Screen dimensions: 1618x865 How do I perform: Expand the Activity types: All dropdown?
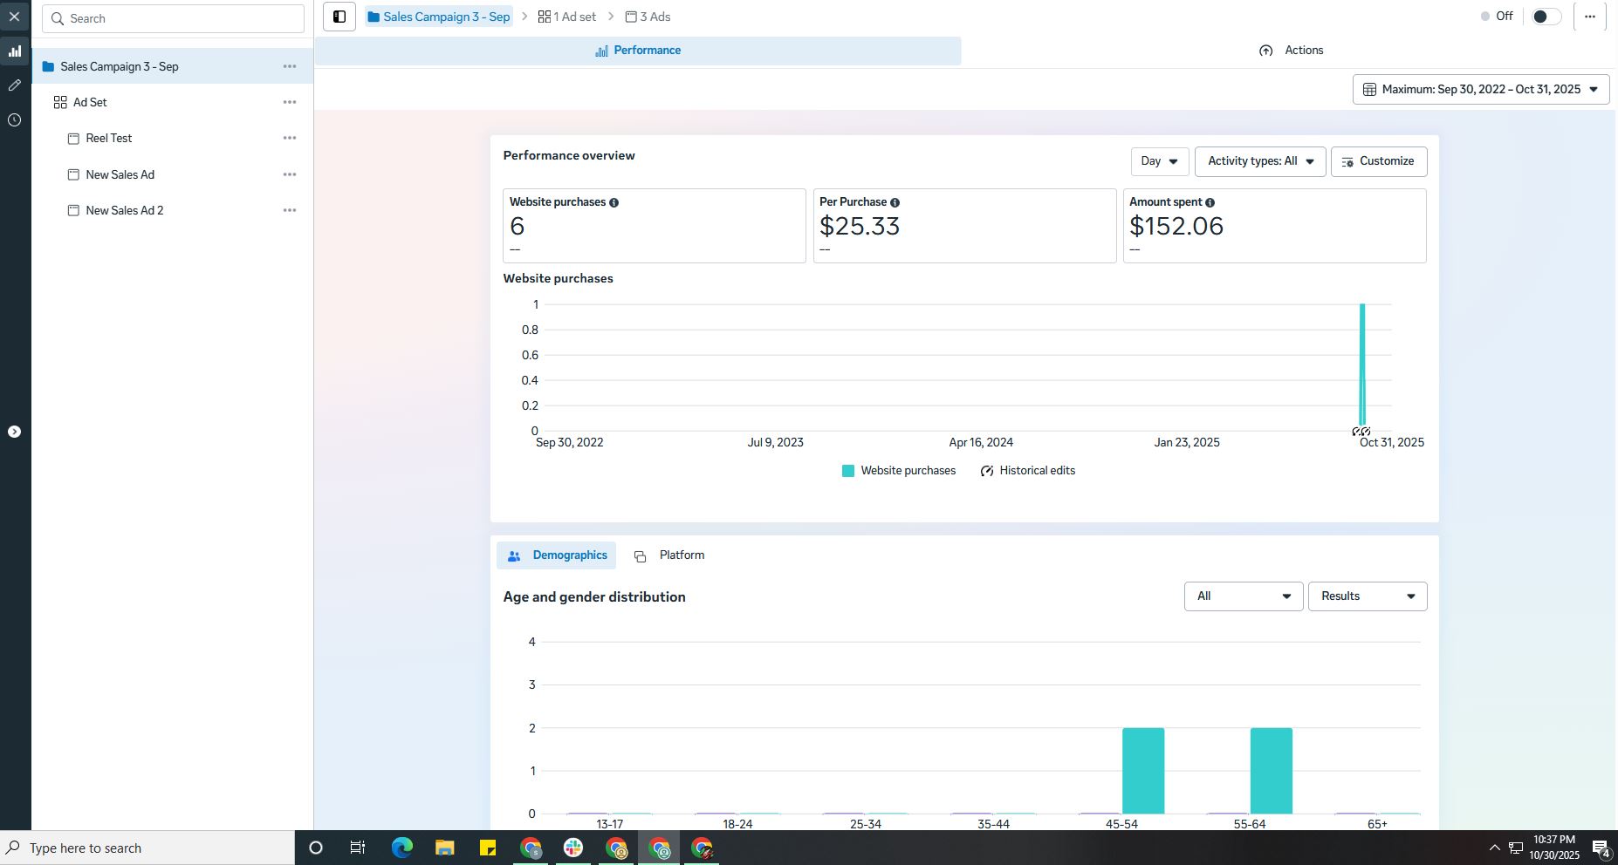1259,161
